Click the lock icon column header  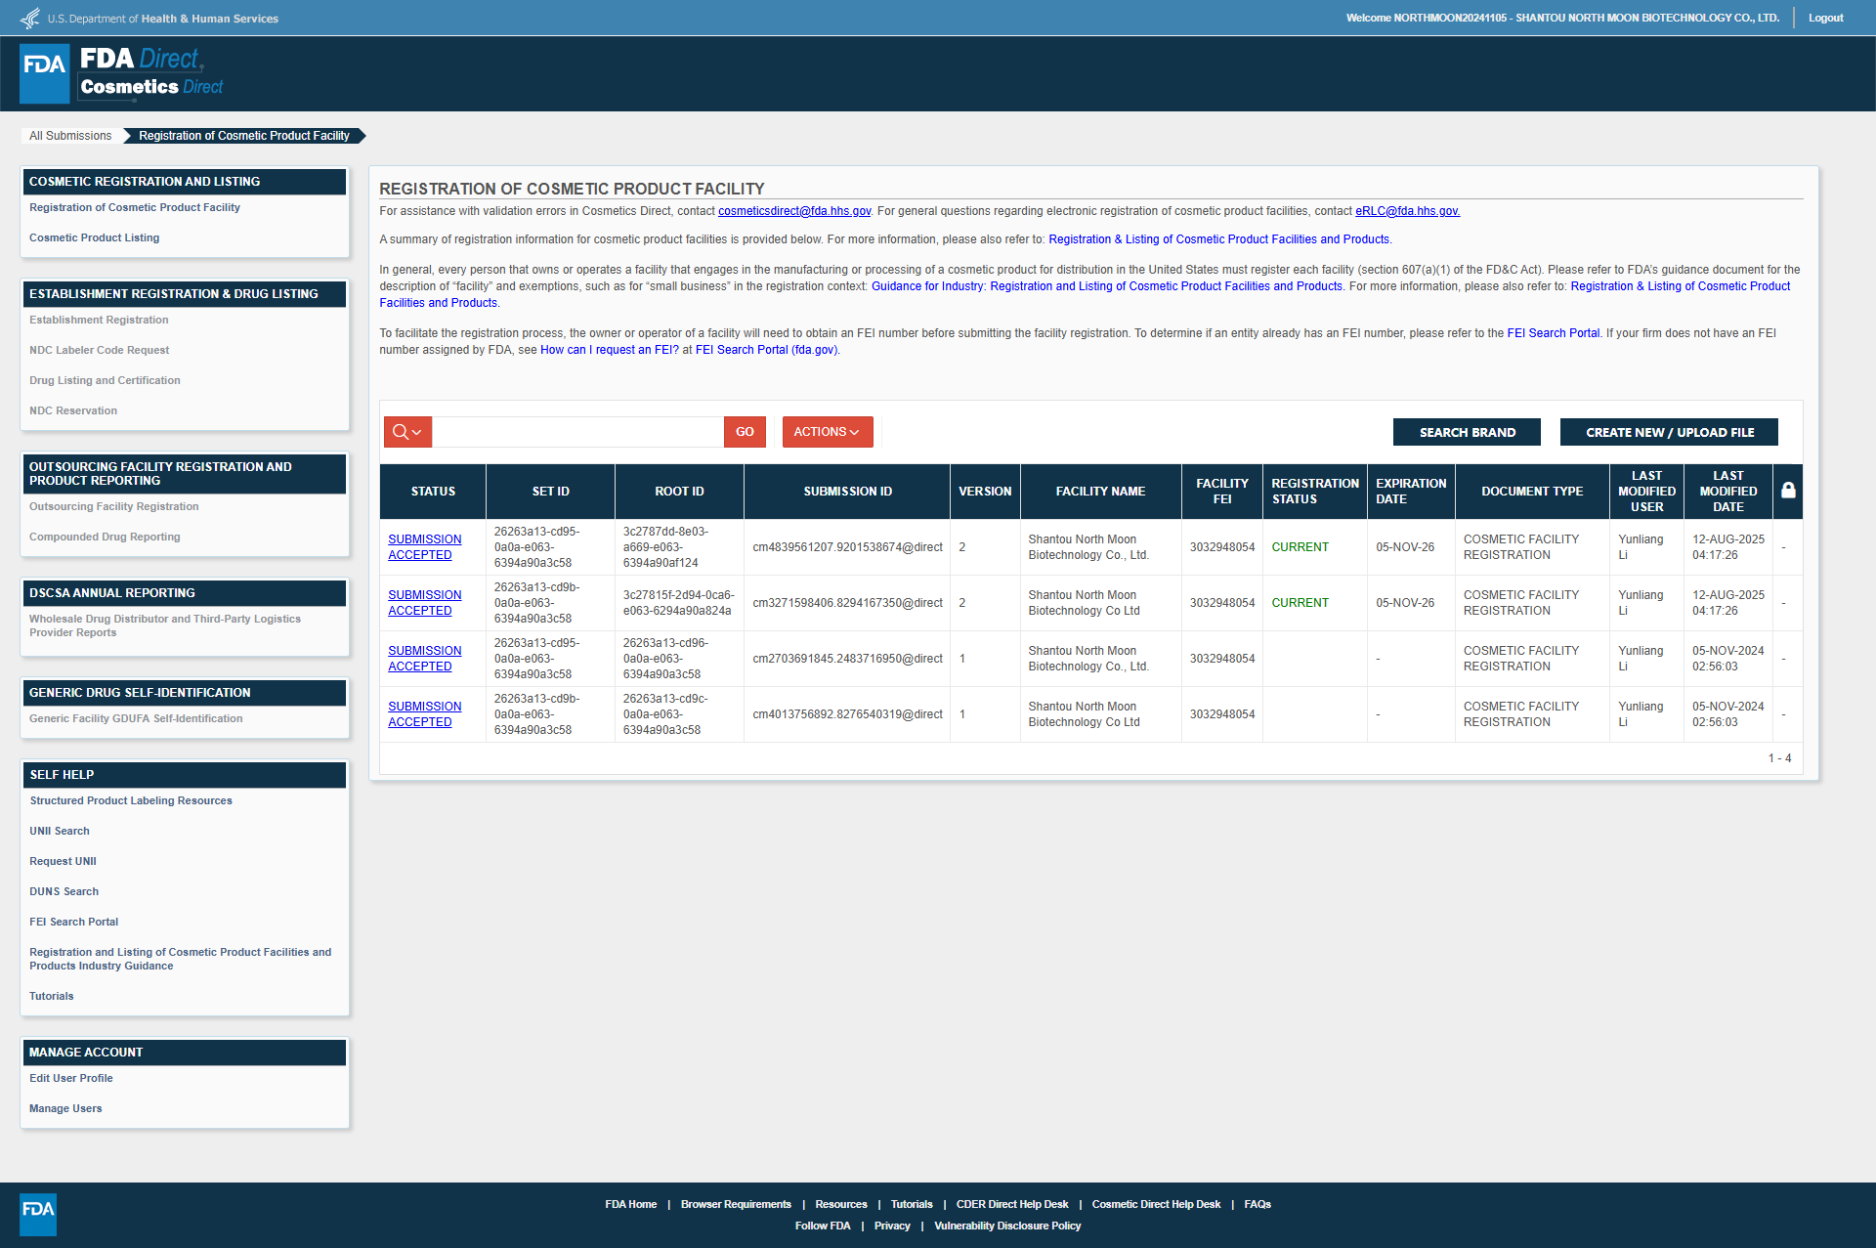(x=1788, y=491)
